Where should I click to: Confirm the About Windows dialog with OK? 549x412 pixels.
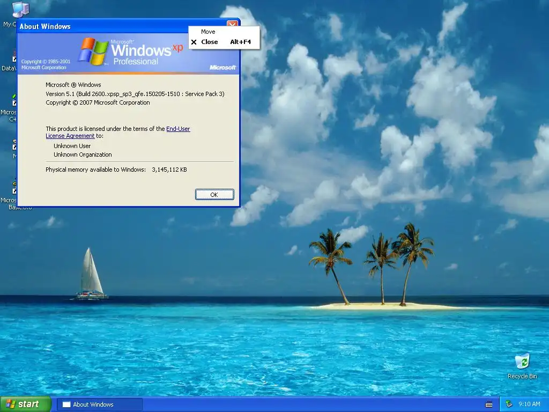click(x=214, y=195)
